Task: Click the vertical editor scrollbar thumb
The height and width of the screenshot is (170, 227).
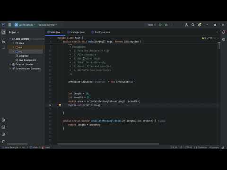Action: pos(219,46)
